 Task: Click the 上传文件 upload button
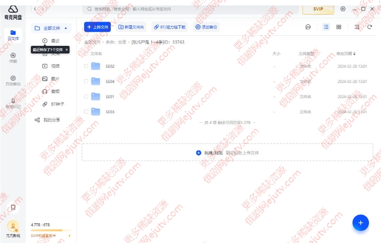97,27
